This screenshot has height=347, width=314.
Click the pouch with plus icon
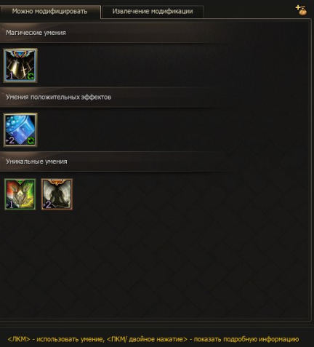(x=302, y=10)
